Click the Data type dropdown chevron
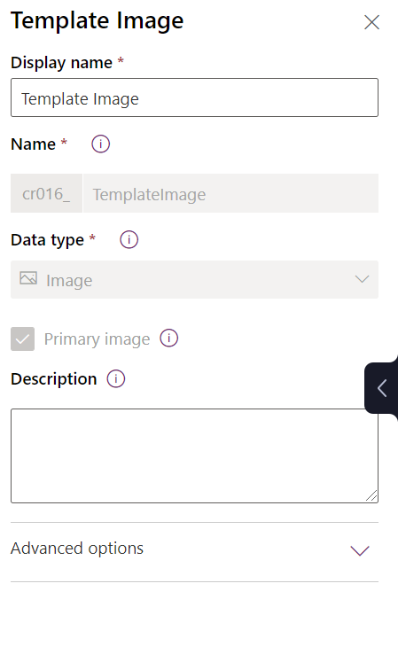398x646 pixels. pos(362,279)
